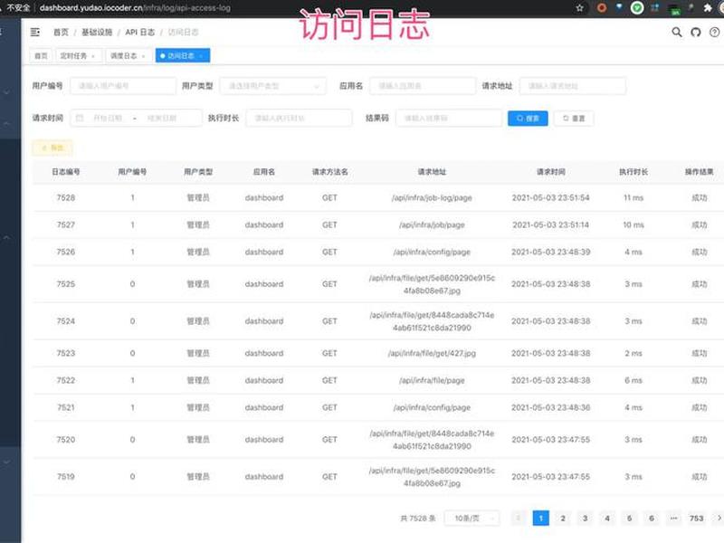Switch to the 定时任务 tab
Screen dimensions: 724x543
pyautogui.click(x=73, y=56)
